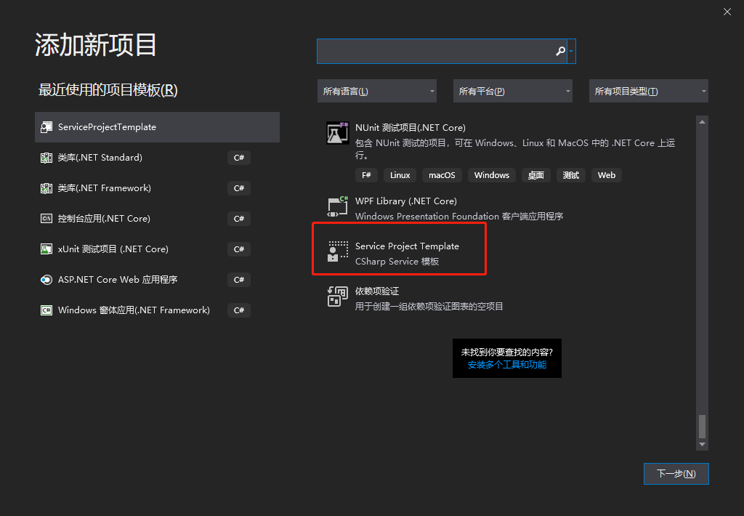Click the NUnit test project F# icon
The width and height of the screenshot is (744, 516).
pos(337,133)
